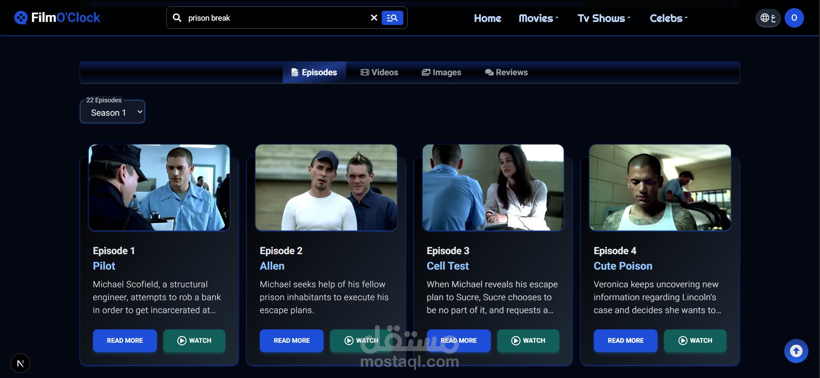Image resolution: width=820 pixels, height=378 pixels.
Task: Click Read More for Cute Poison episode
Action: 626,341
